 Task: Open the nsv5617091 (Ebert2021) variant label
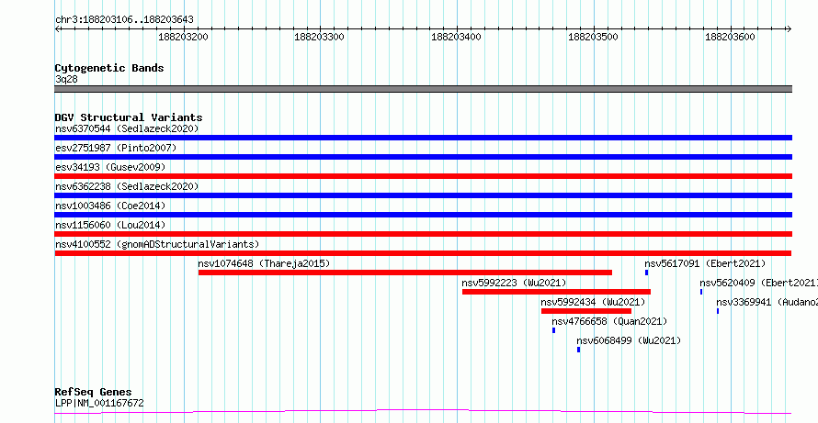pos(705,263)
